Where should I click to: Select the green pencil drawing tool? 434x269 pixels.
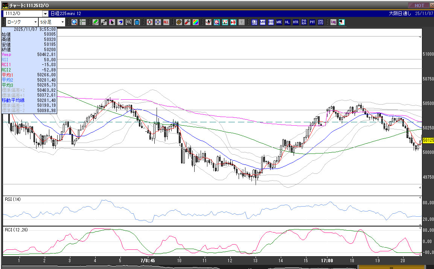coord(96,22)
